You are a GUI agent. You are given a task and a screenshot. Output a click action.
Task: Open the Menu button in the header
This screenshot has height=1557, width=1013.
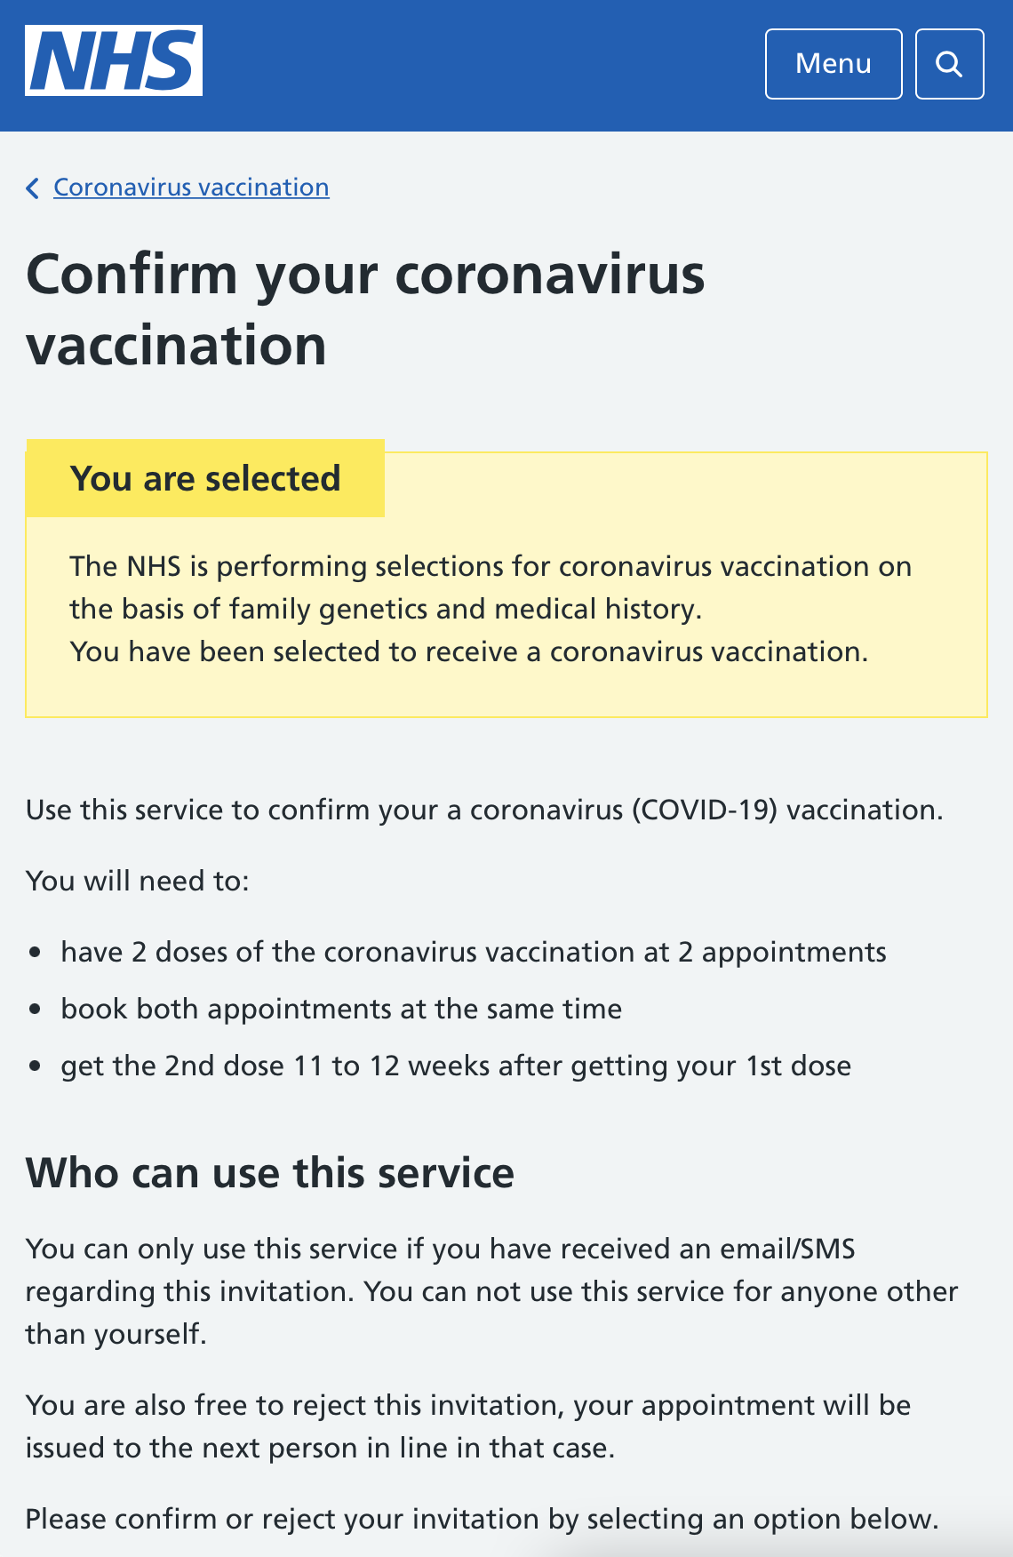tap(833, 64)
